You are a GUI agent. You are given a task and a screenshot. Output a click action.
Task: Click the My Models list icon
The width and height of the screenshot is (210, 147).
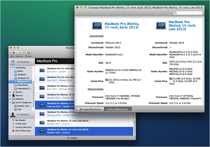coord(14,120)
